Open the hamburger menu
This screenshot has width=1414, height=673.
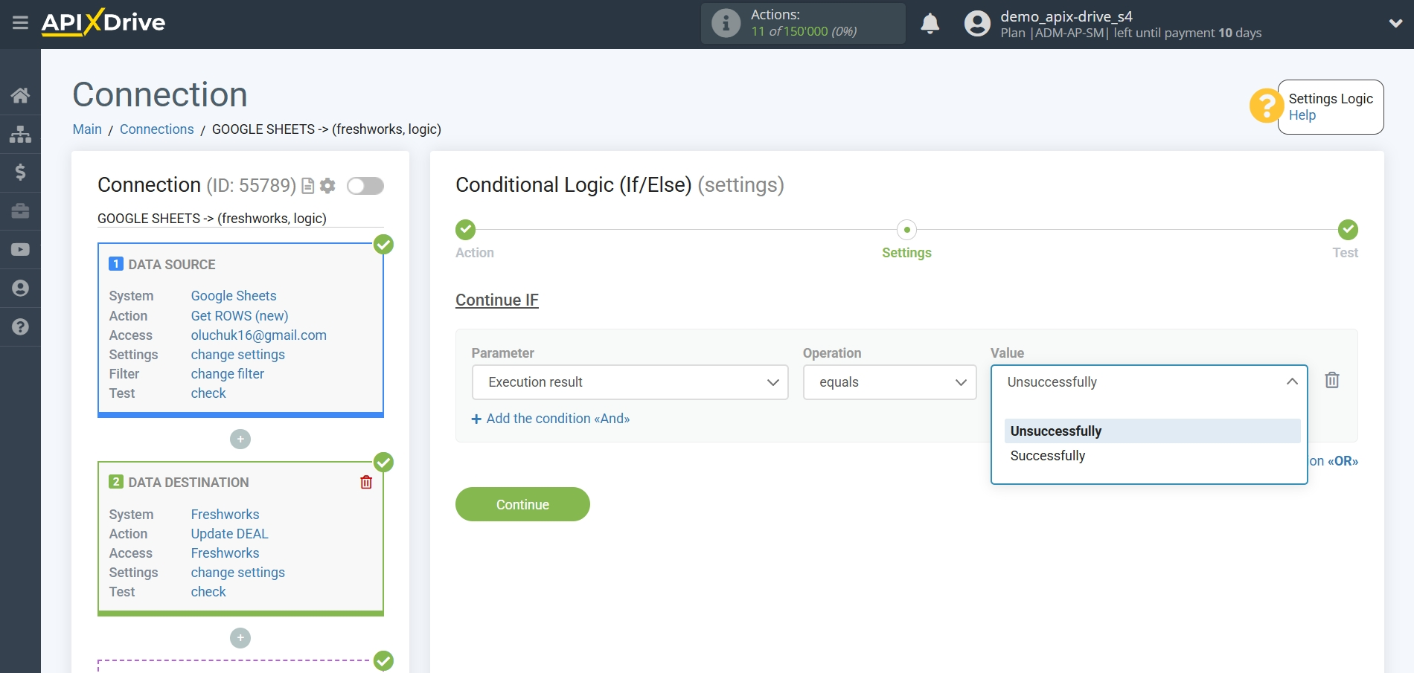[x=20, y=22]
